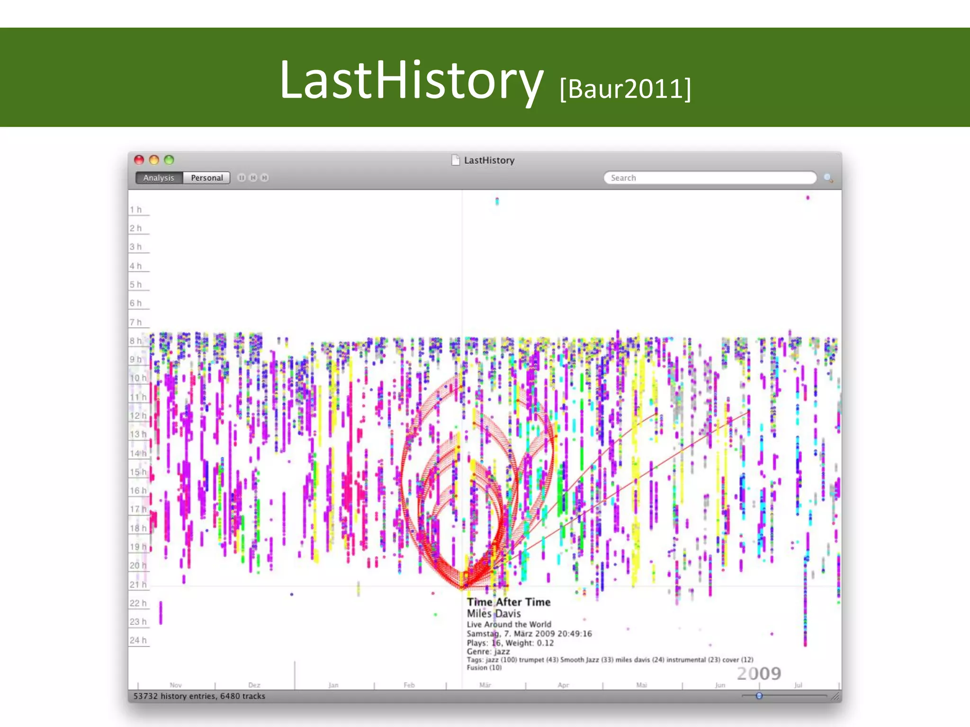The image size is (970, 727).
Task: Click the zoom slider knob
Action: [x=759, y=696]
